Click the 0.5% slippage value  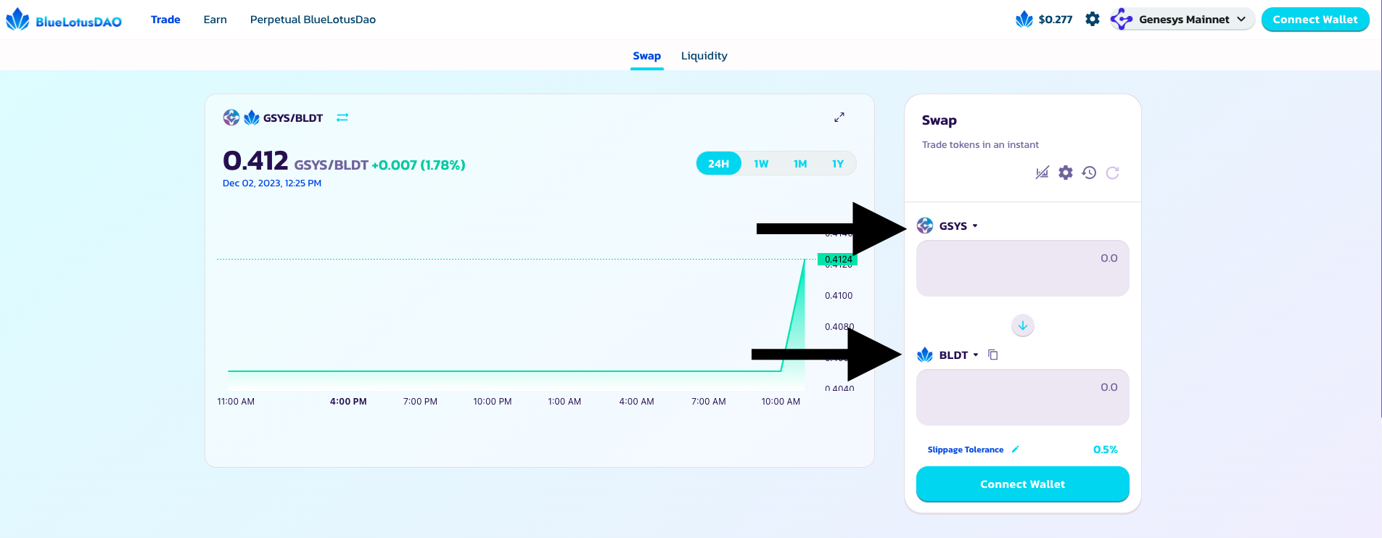[1105, 450]
